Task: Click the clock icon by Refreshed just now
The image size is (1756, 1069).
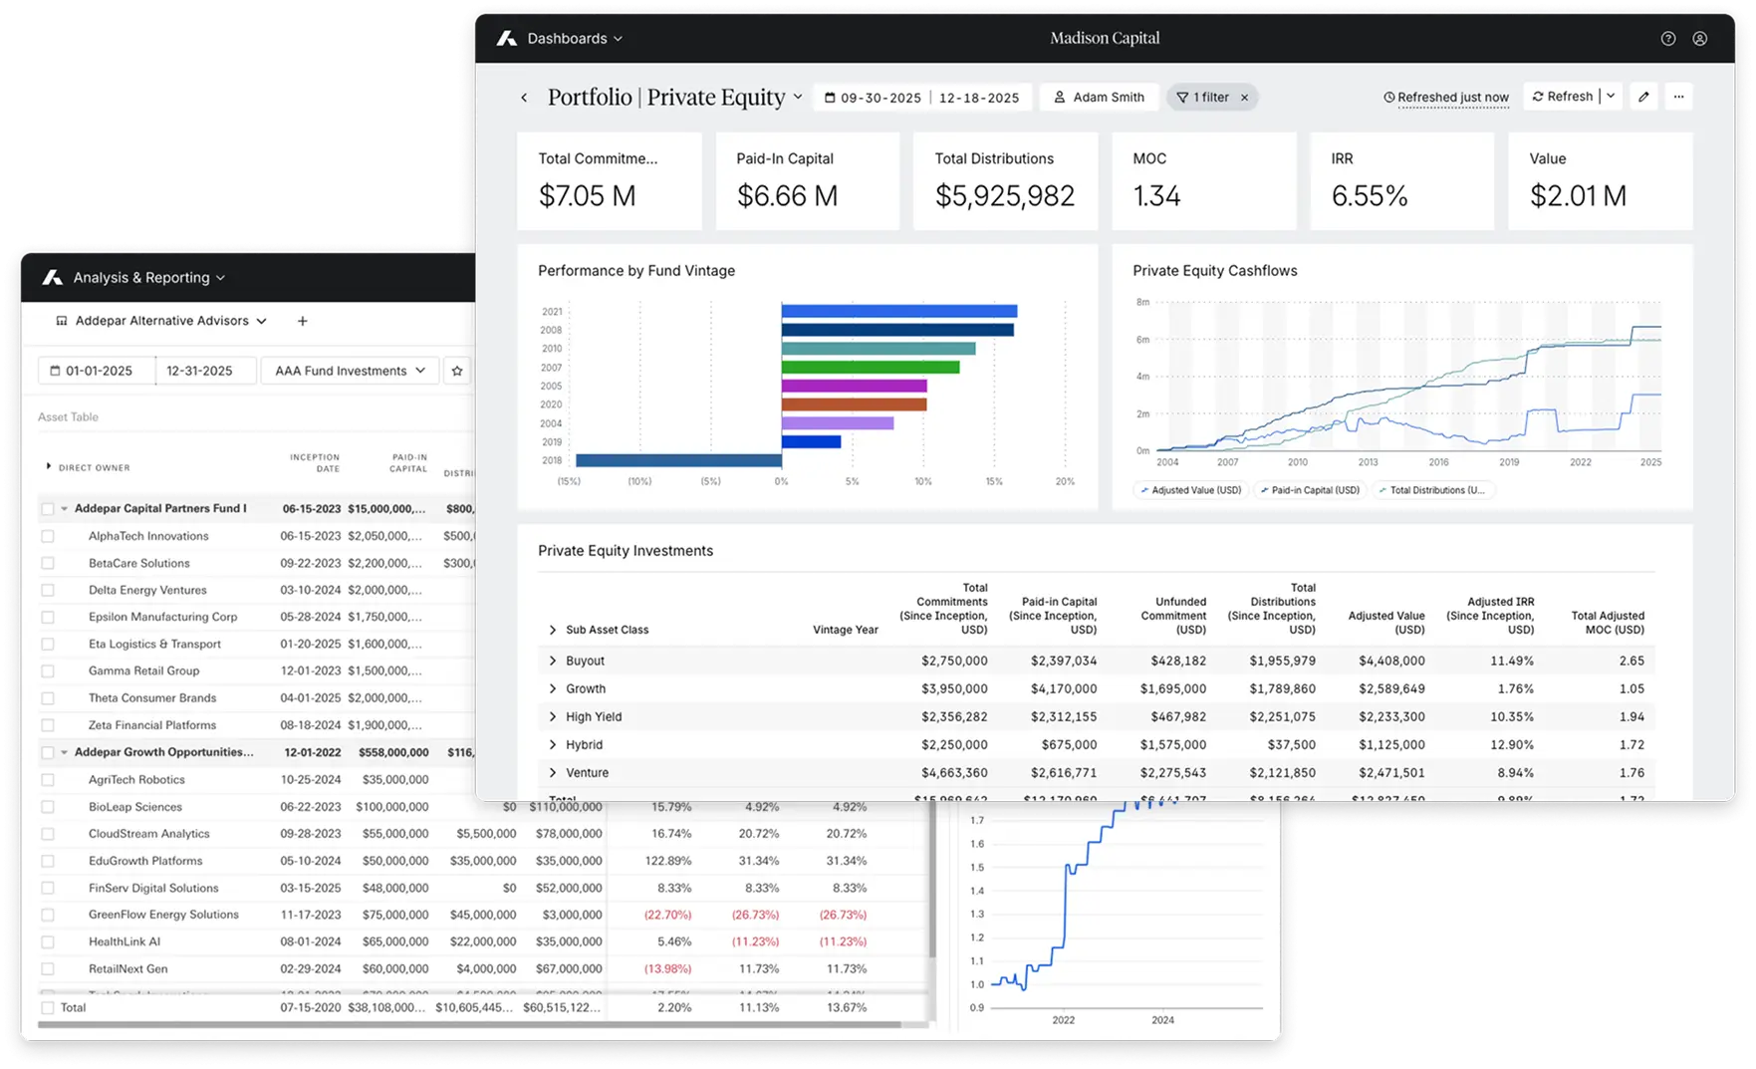Action: (1388, 97)
